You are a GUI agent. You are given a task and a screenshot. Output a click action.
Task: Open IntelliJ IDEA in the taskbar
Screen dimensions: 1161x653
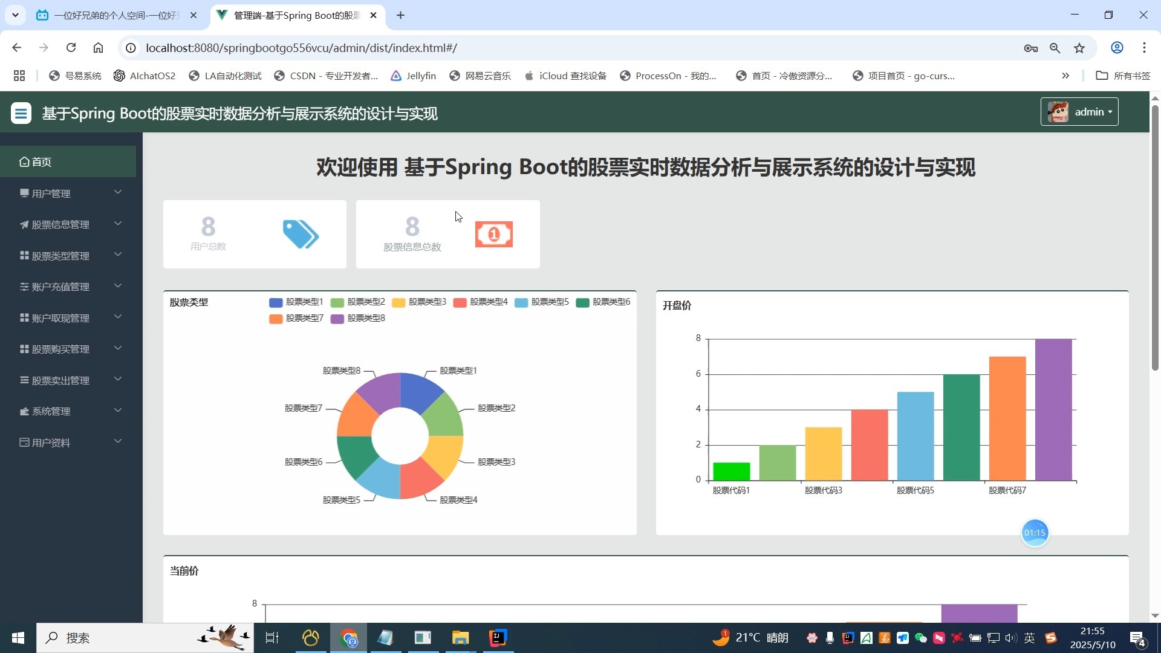498,638
